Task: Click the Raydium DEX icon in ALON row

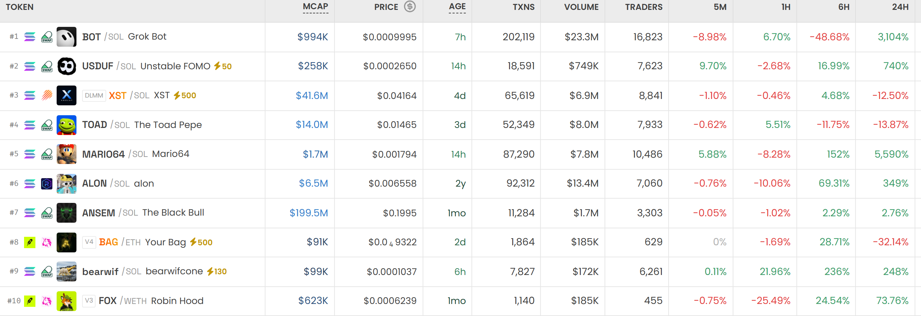Action: tap(47, 183)
